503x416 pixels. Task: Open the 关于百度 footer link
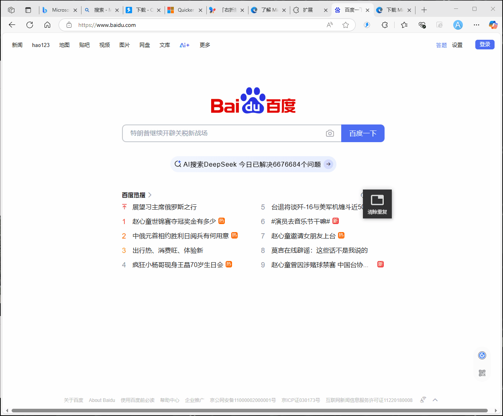pyautogui.click(x=73, y=400)
